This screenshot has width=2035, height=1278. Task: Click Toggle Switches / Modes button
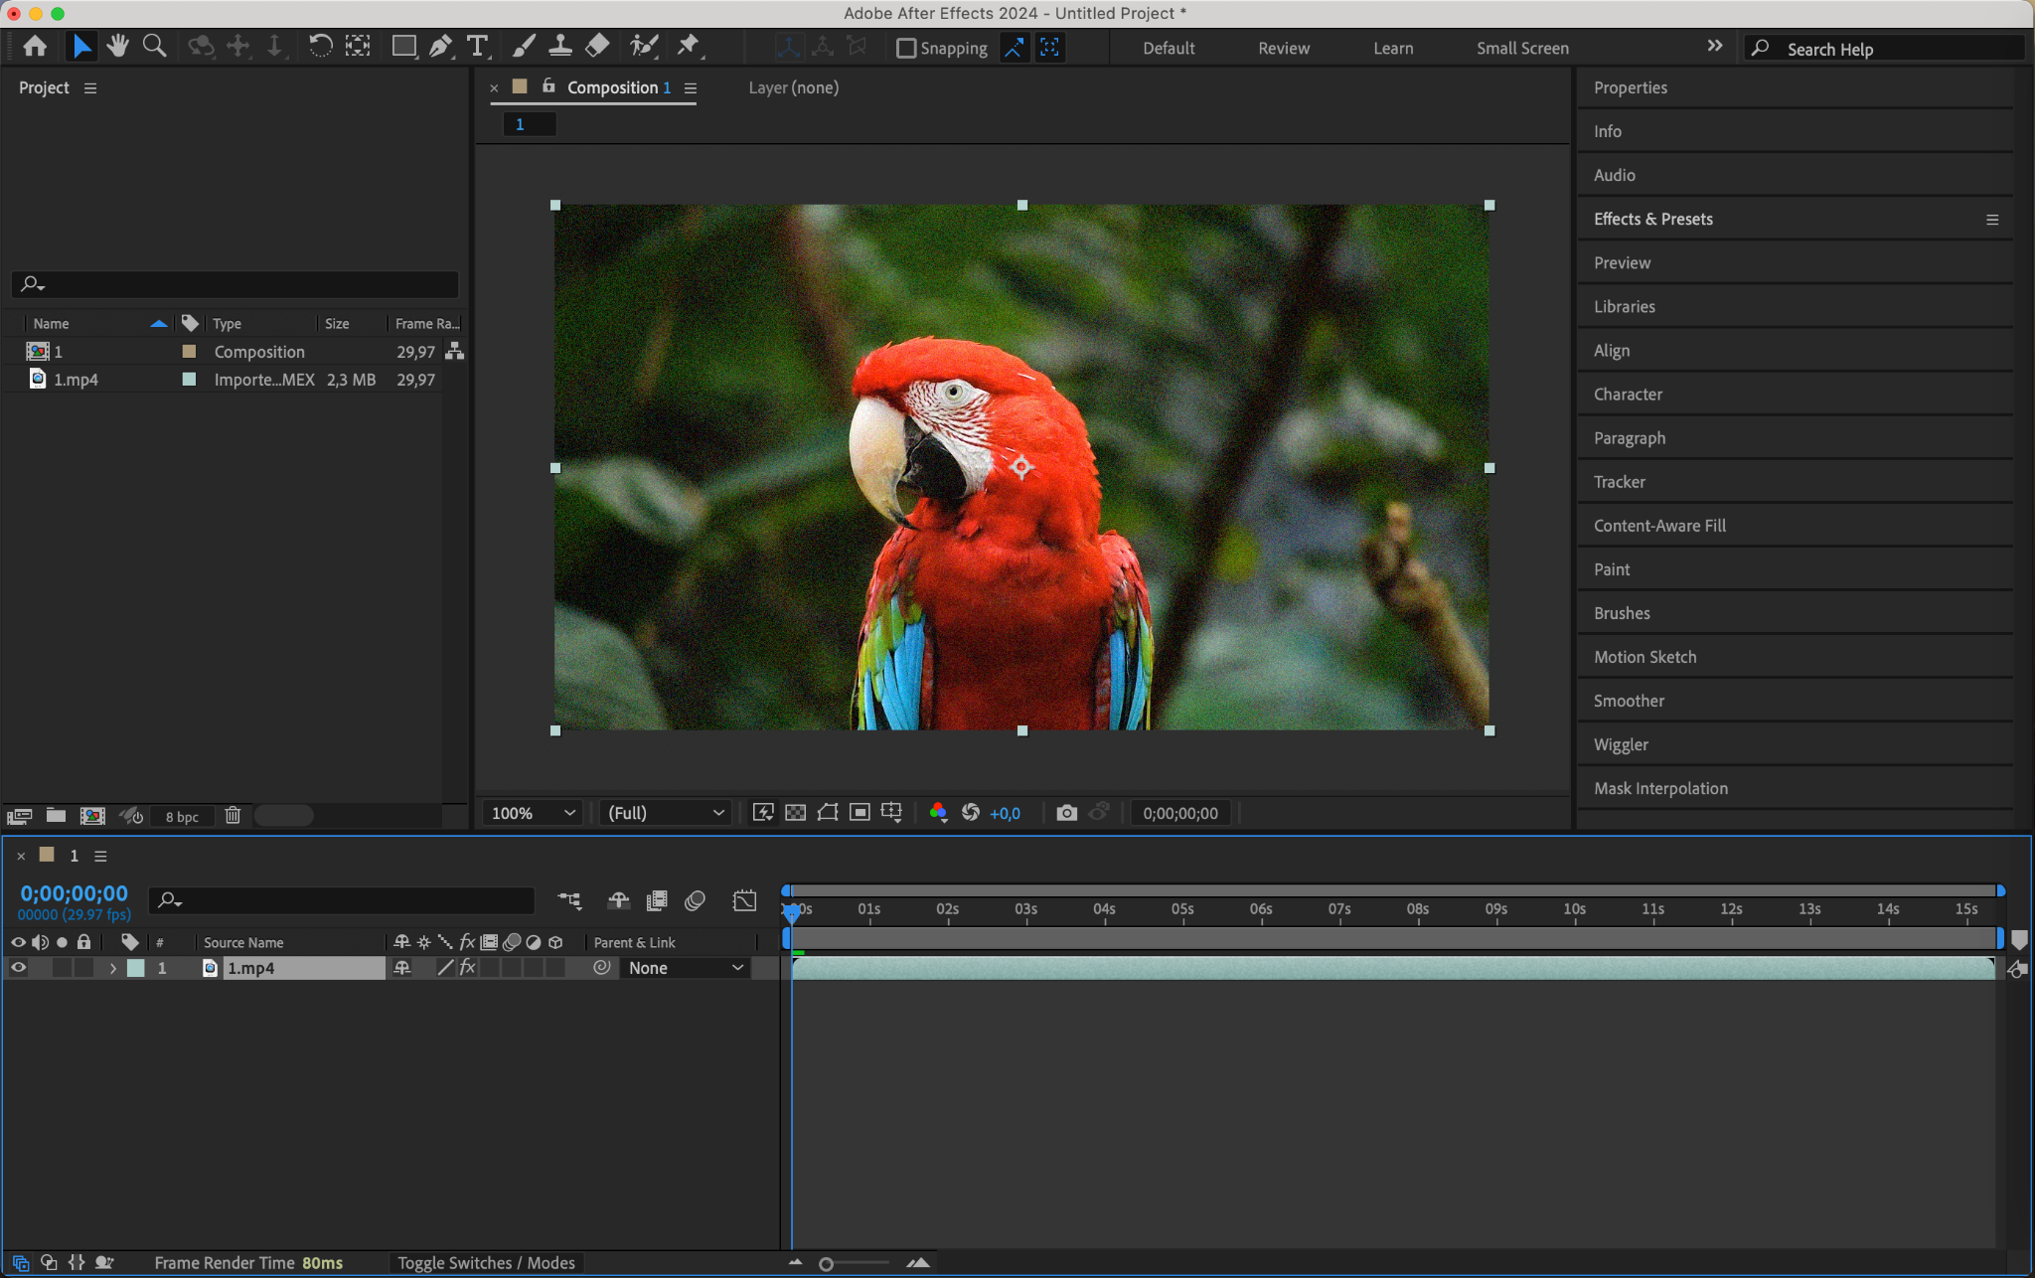pos(486,1263)
